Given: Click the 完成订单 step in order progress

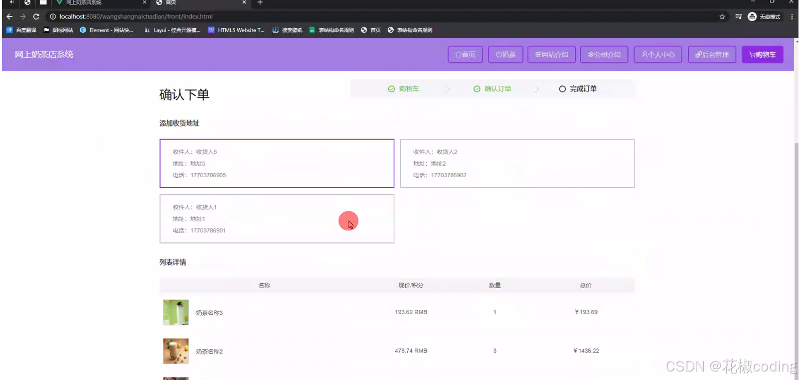Looking at the screenshot, I should tap(578, 89).
